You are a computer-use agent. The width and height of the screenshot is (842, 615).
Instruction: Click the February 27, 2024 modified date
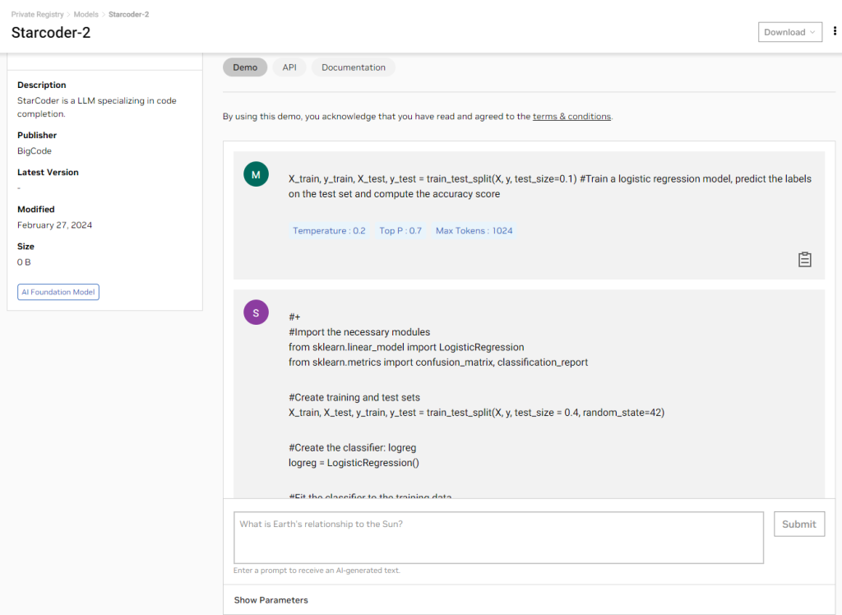point(55,225)
